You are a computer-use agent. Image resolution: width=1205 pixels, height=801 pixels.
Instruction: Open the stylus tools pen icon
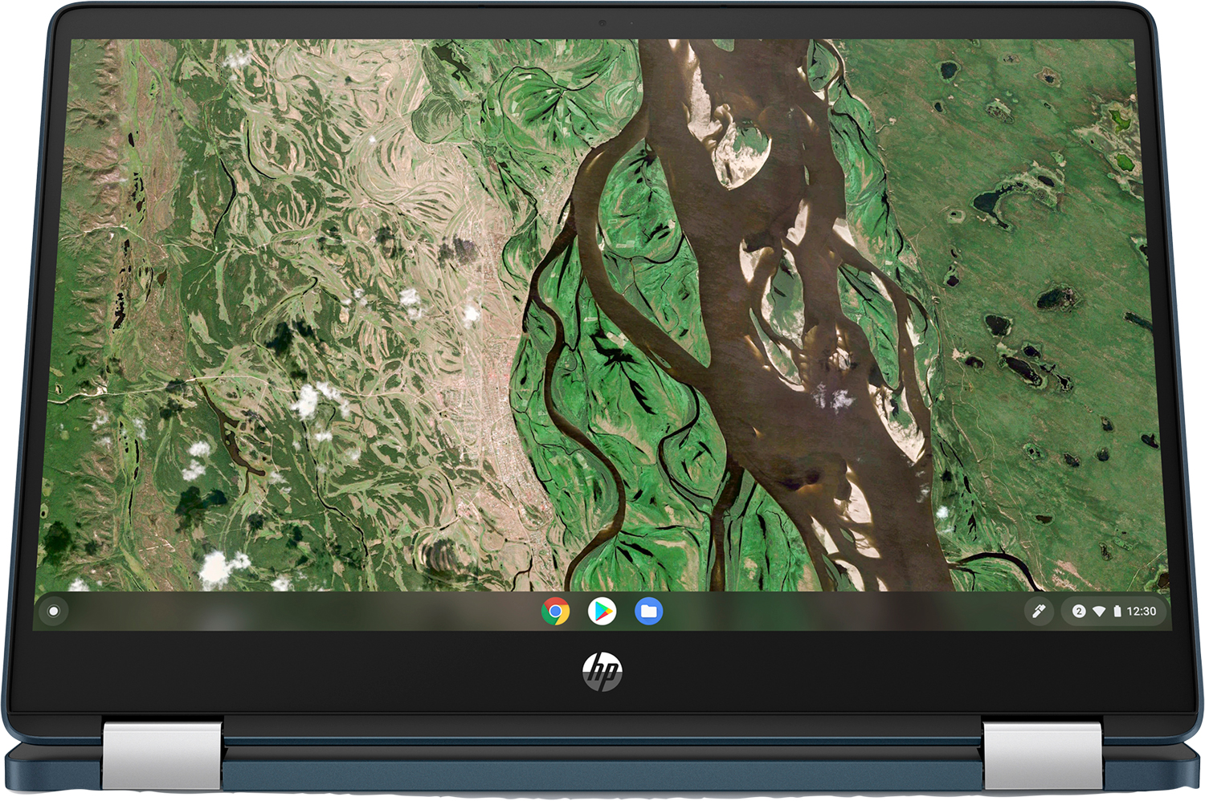(1039, 612)
